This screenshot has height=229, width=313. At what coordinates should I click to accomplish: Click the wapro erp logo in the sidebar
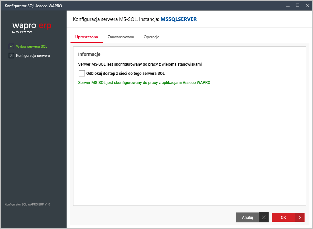click(x=32, y=27)
